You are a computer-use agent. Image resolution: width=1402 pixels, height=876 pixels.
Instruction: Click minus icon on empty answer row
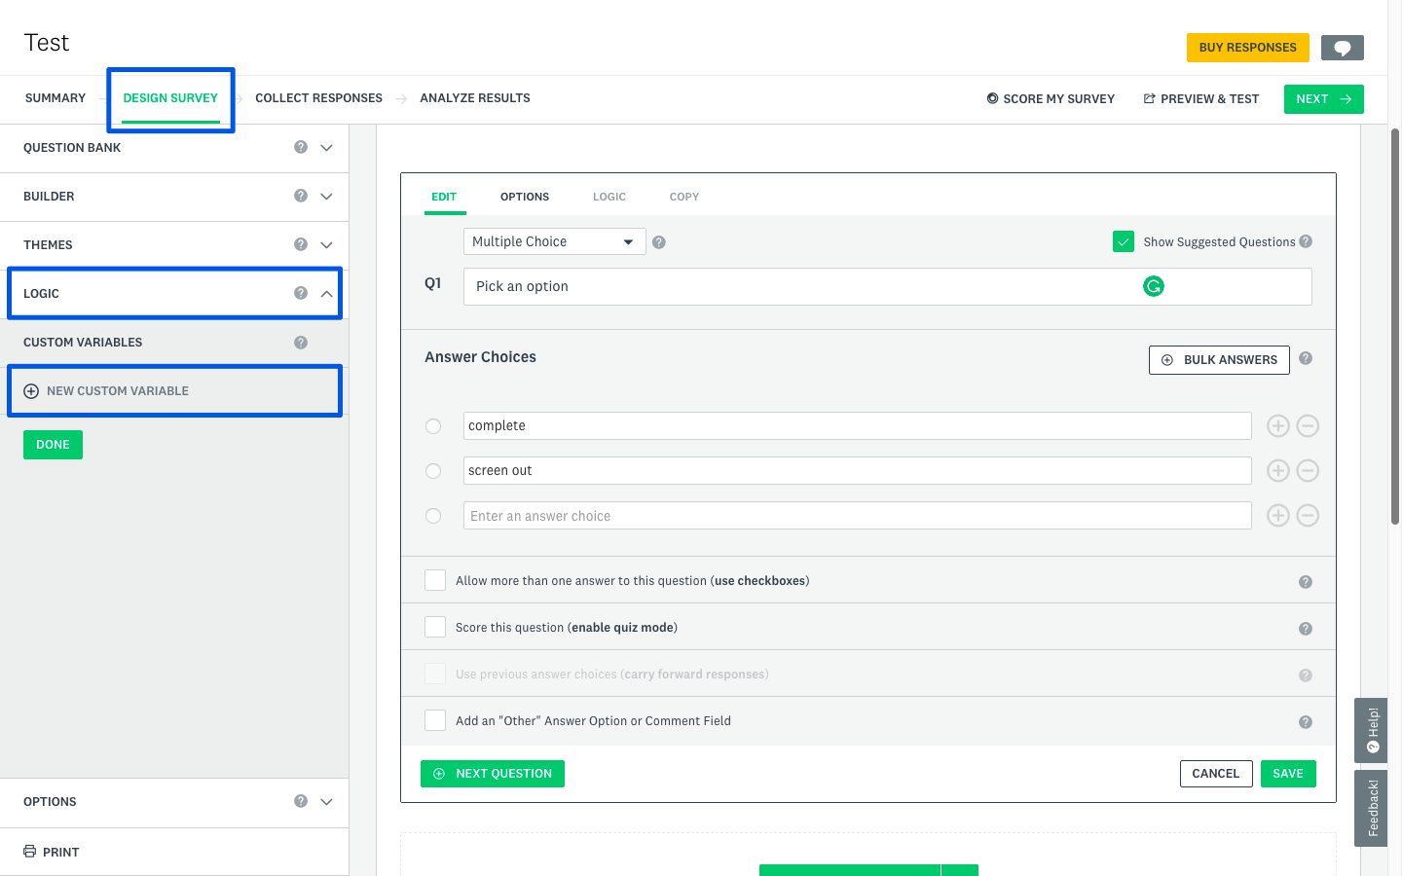click(1308, 515)
